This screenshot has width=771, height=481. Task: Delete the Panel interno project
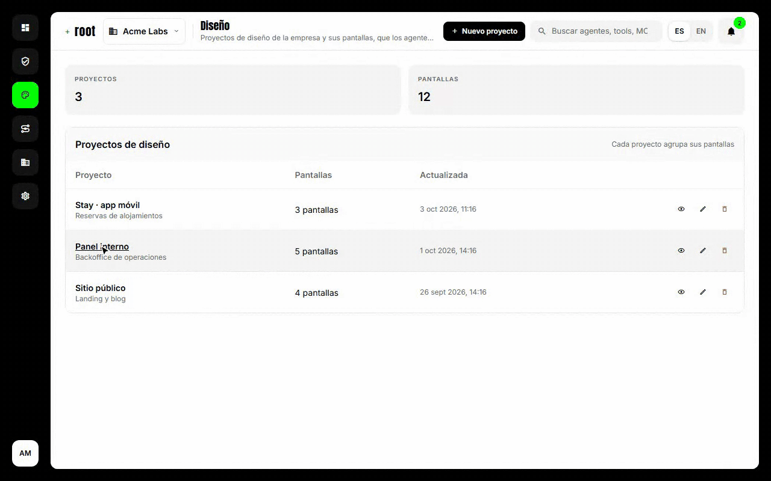point(725,251)
